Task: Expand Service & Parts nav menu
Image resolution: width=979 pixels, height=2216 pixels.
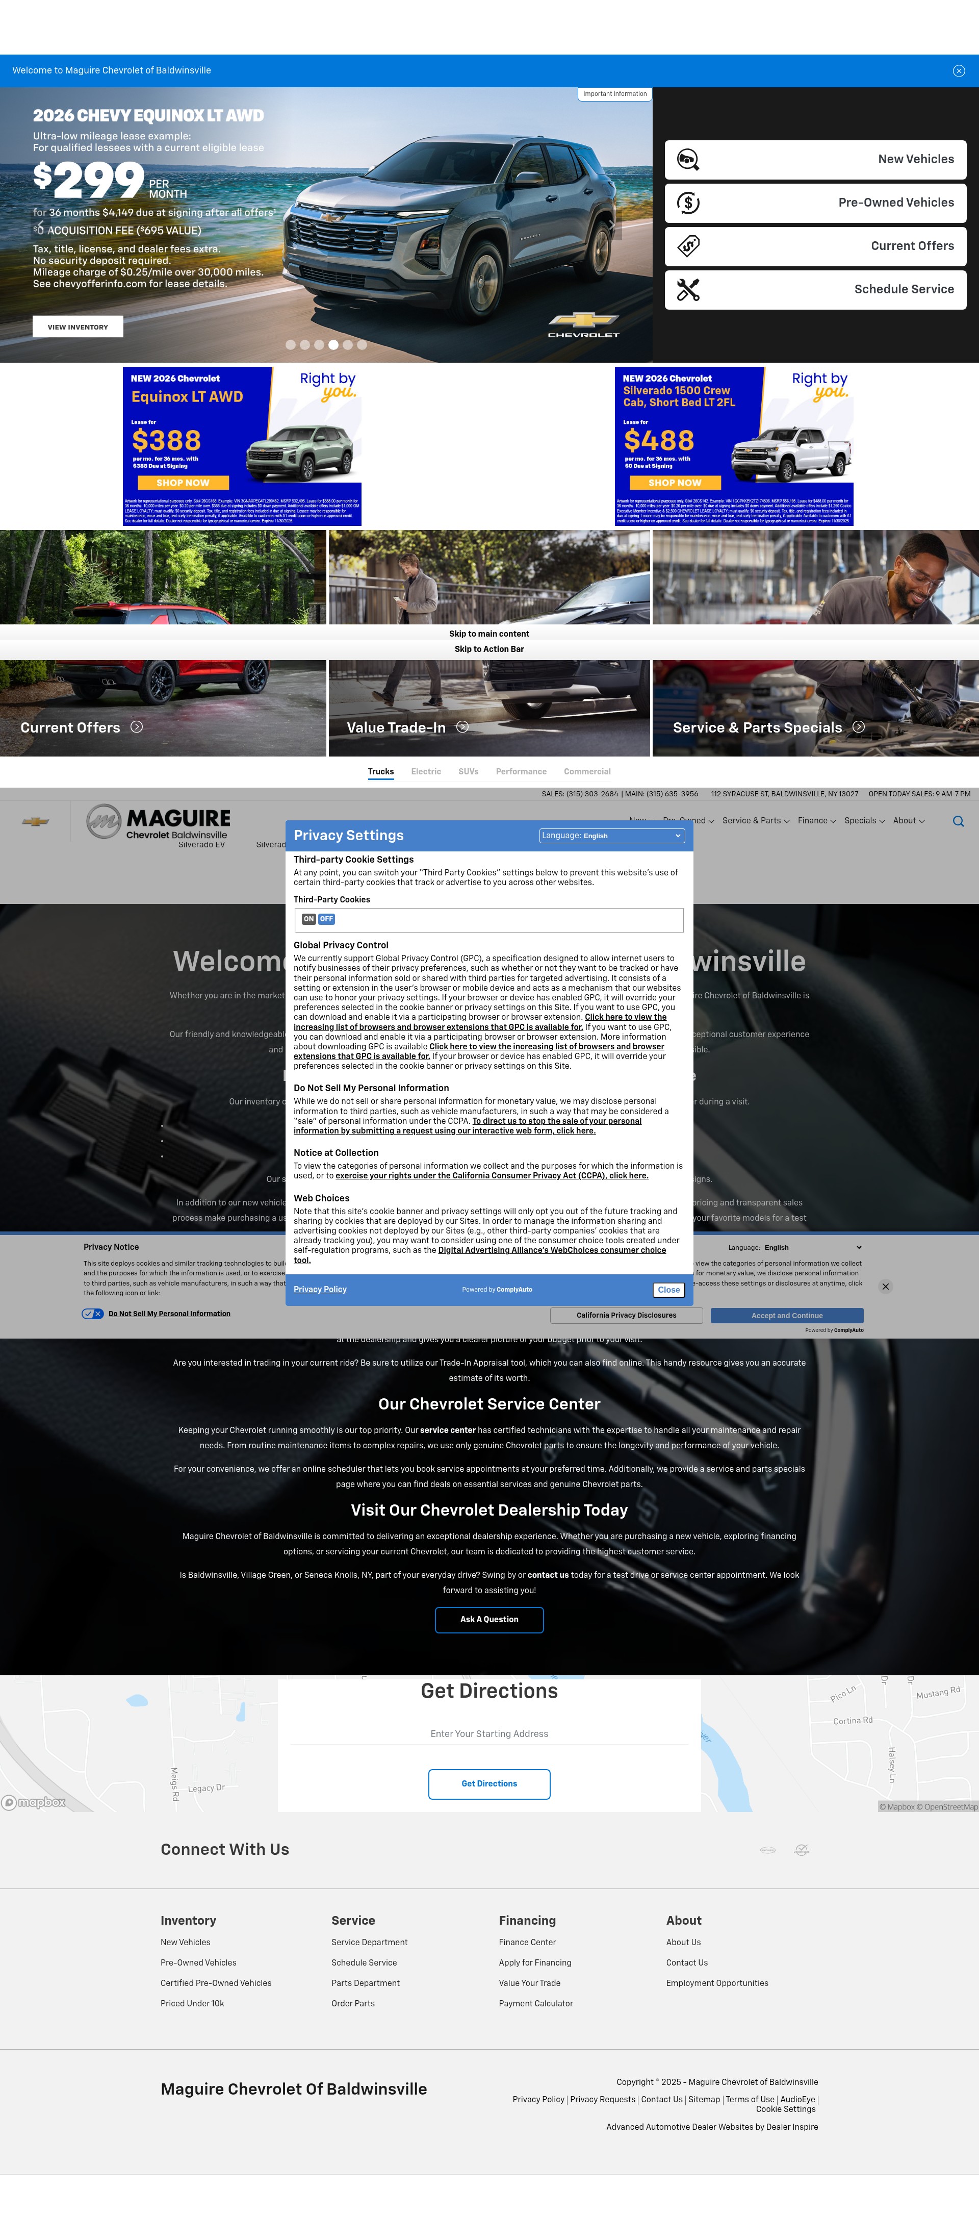Action: pyautogui.click(x=756, y=821)
